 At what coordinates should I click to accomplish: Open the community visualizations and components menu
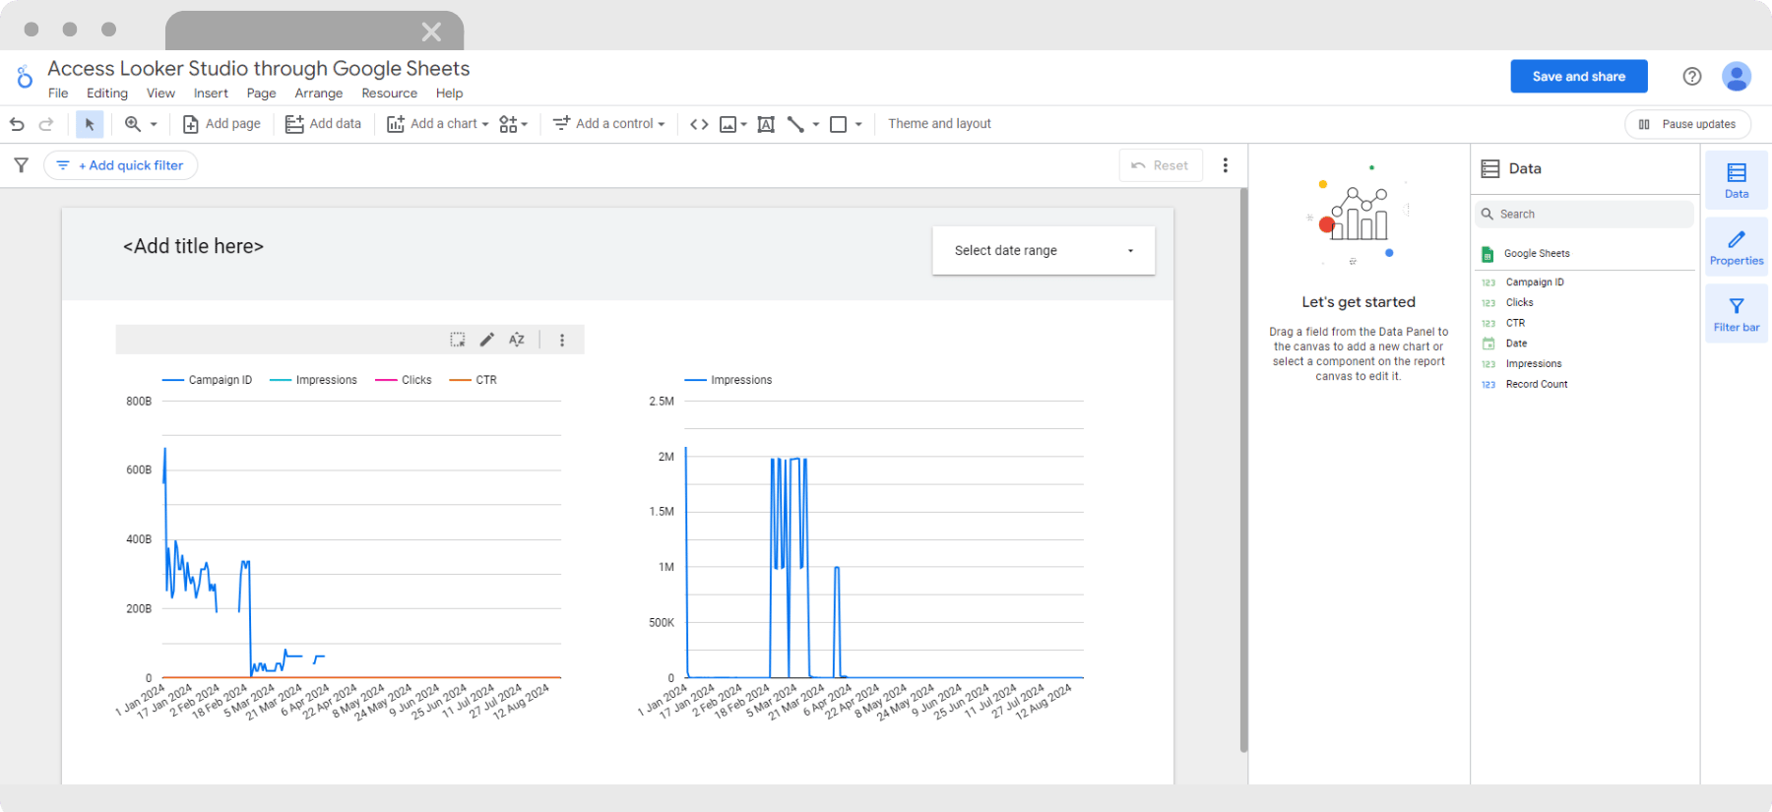[x=514, y=124]
